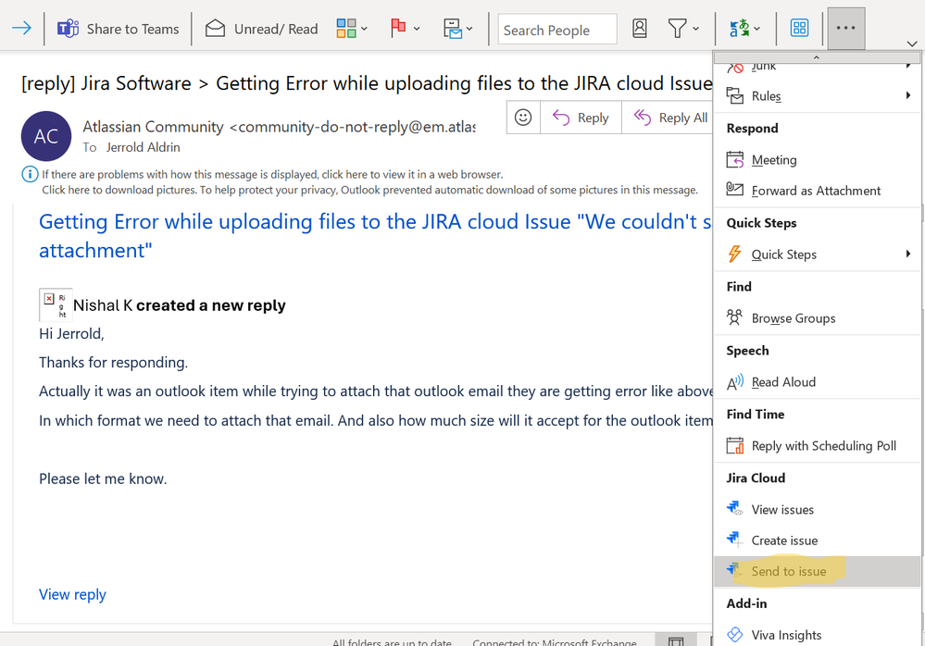Click the smiley feedback icon
The width and height of the screenshot is (925, 646).
[x=523, y=117]
